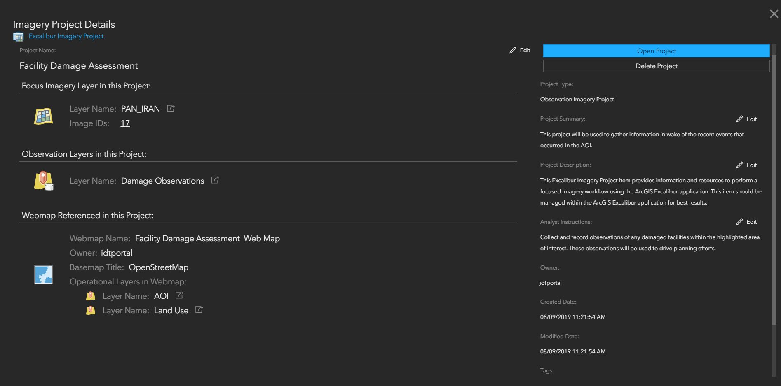Click the Land Use operational layer icon
This screenshot has height=386, width=781.
point(91,310)
